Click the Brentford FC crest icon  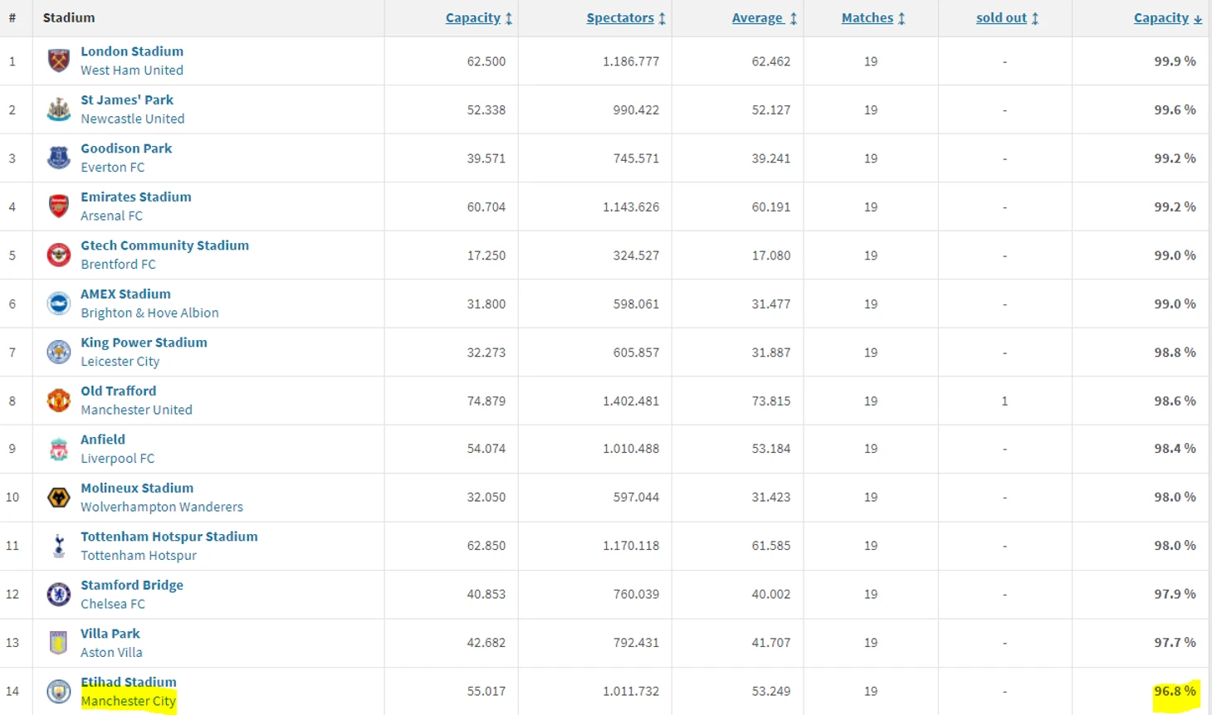pos(58,255)
